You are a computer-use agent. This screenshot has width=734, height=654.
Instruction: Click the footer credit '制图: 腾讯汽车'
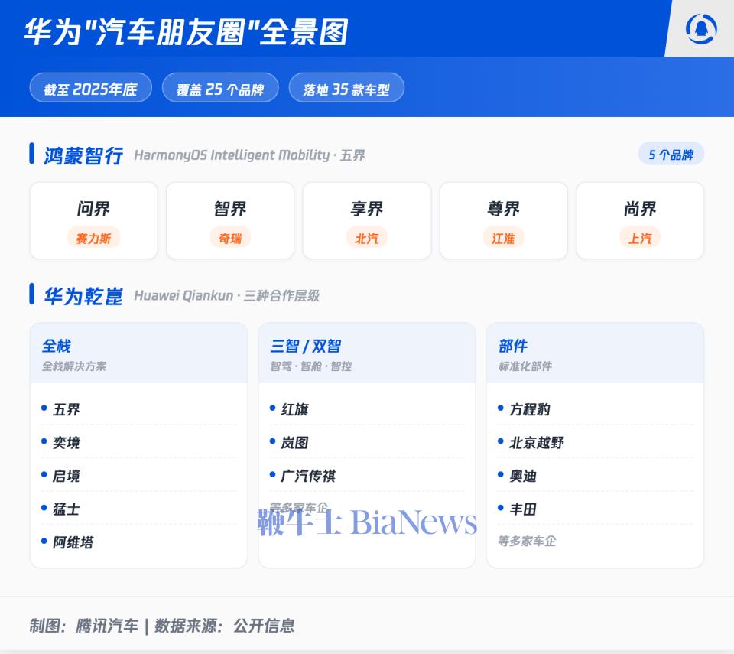84,626
